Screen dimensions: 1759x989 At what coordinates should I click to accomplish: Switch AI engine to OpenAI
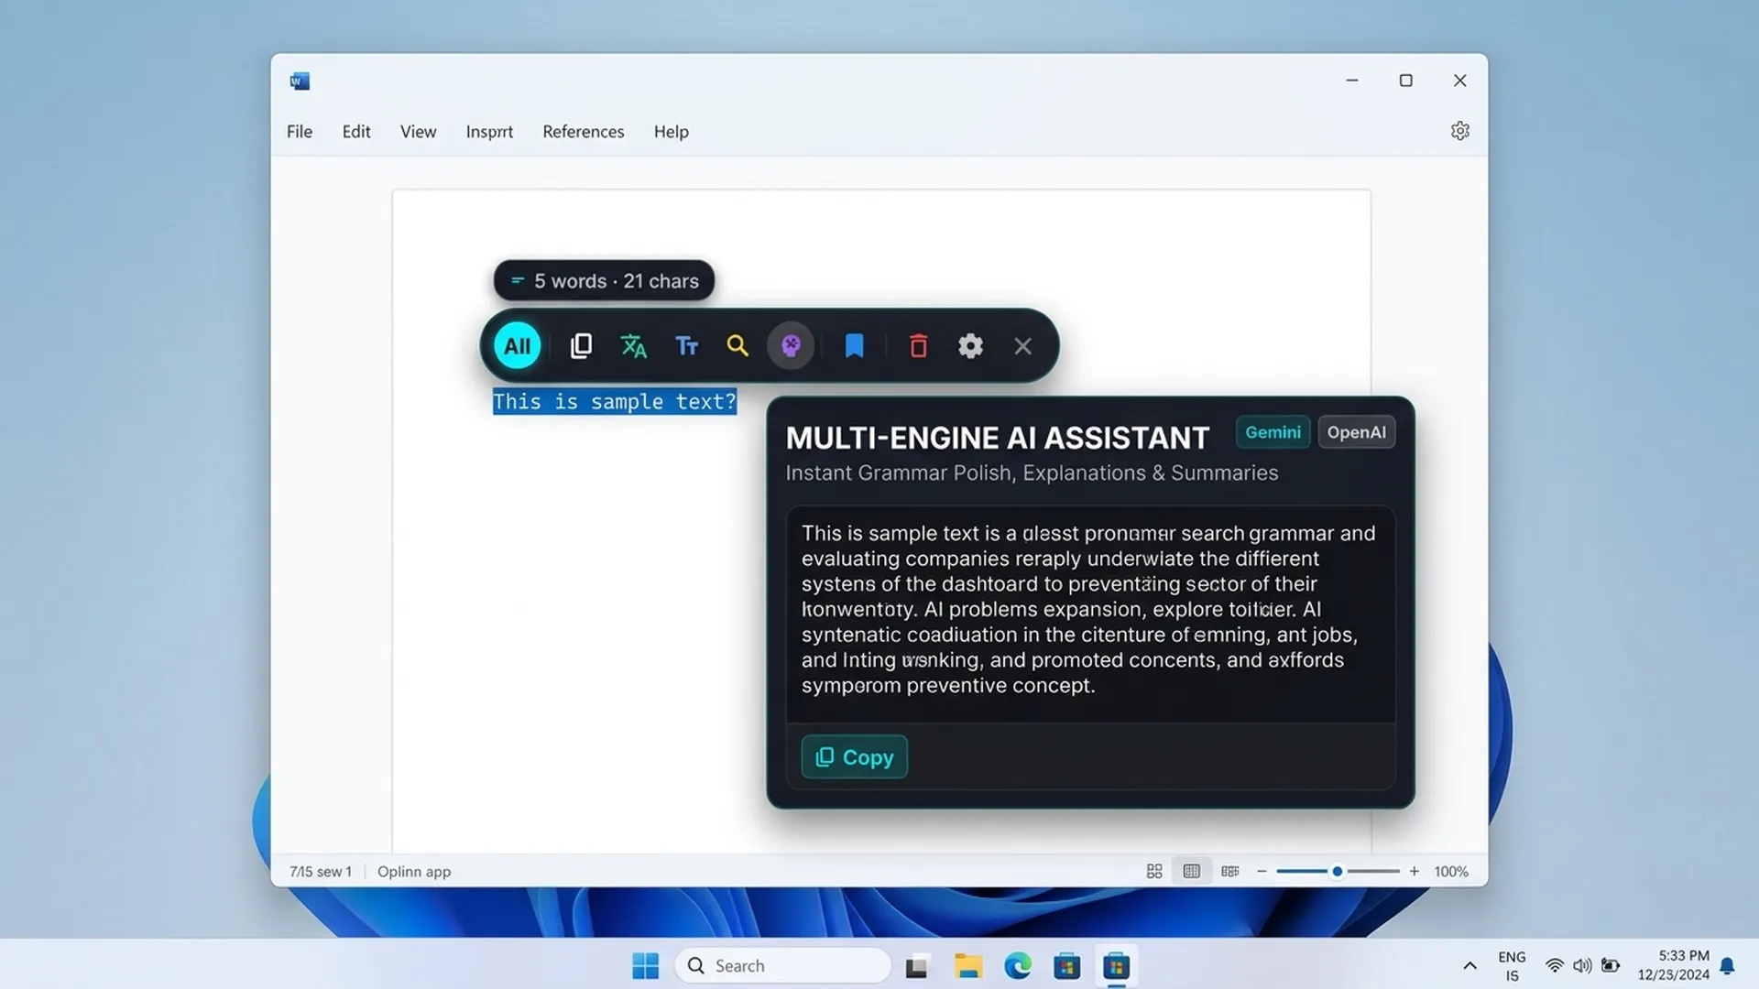point(1356,432)
